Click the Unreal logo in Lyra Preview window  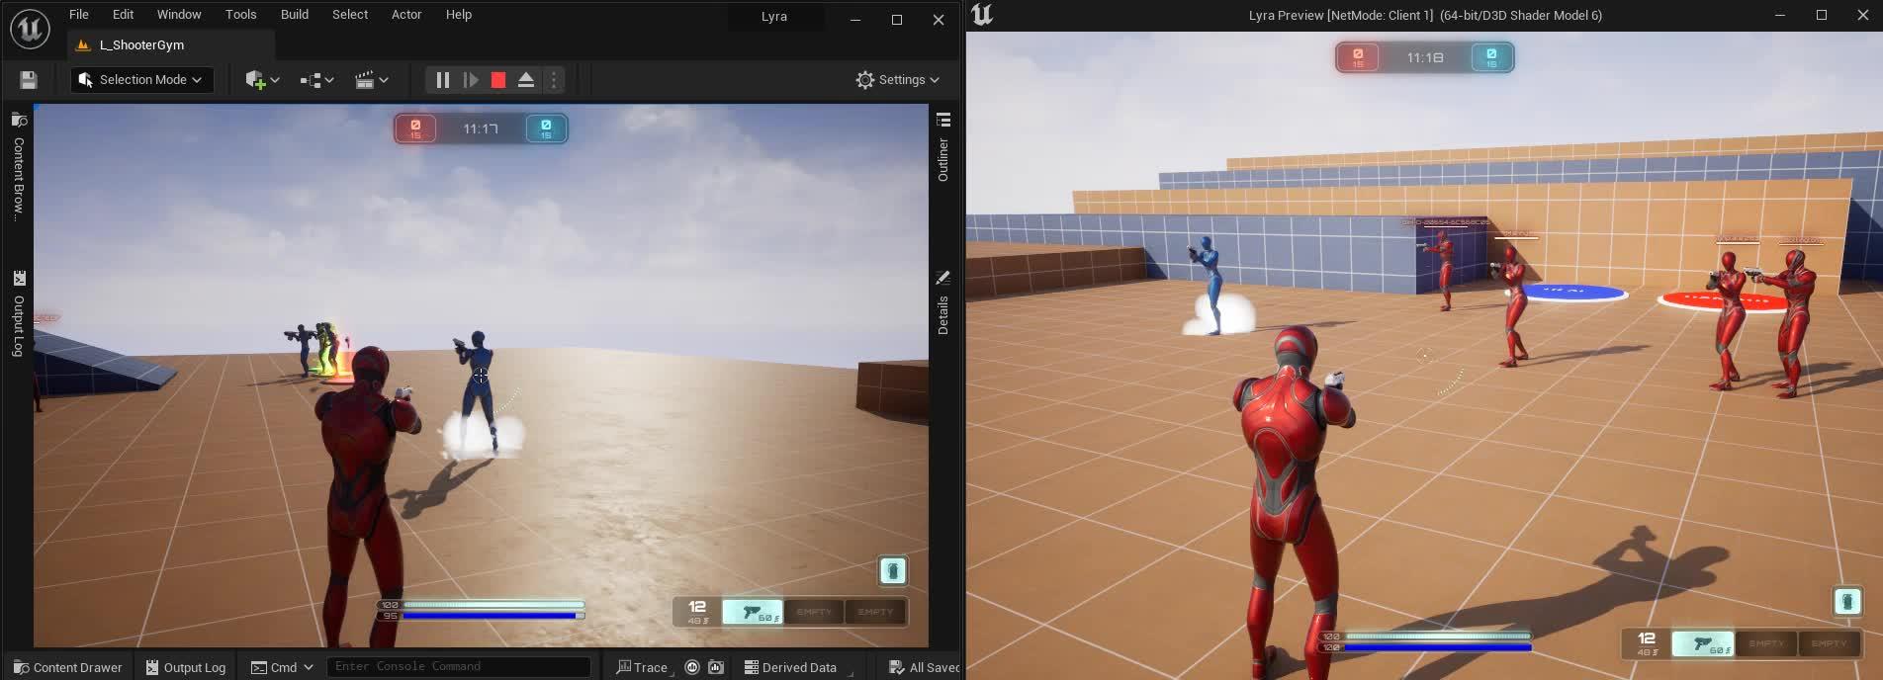point(982,15)
